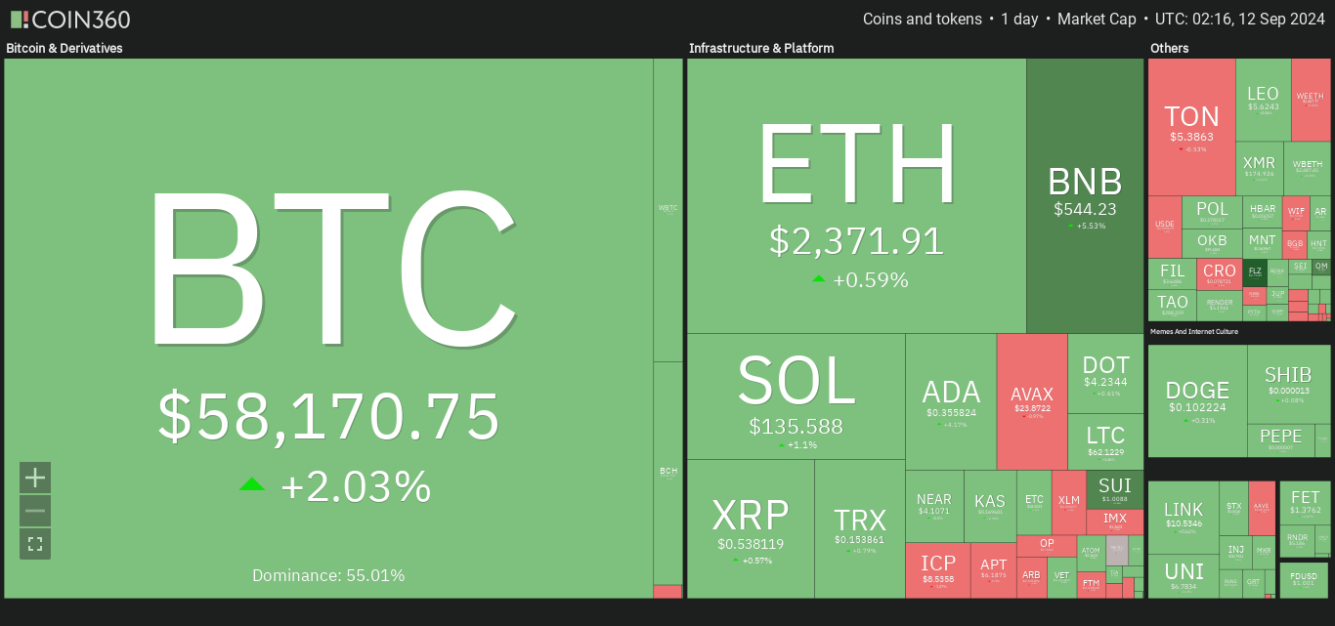Change the 1 day period option
Screen dimensions: 1335x626
tap(1019, 20)
